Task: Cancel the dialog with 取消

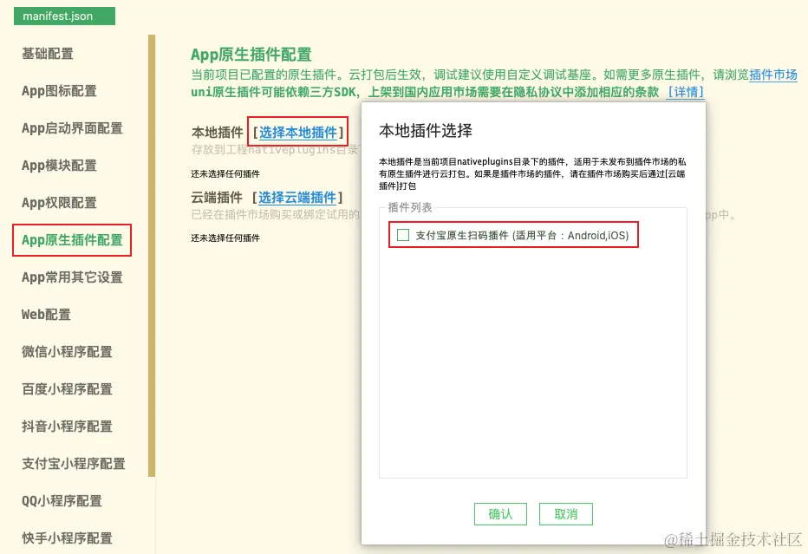Action: [565, 513]
